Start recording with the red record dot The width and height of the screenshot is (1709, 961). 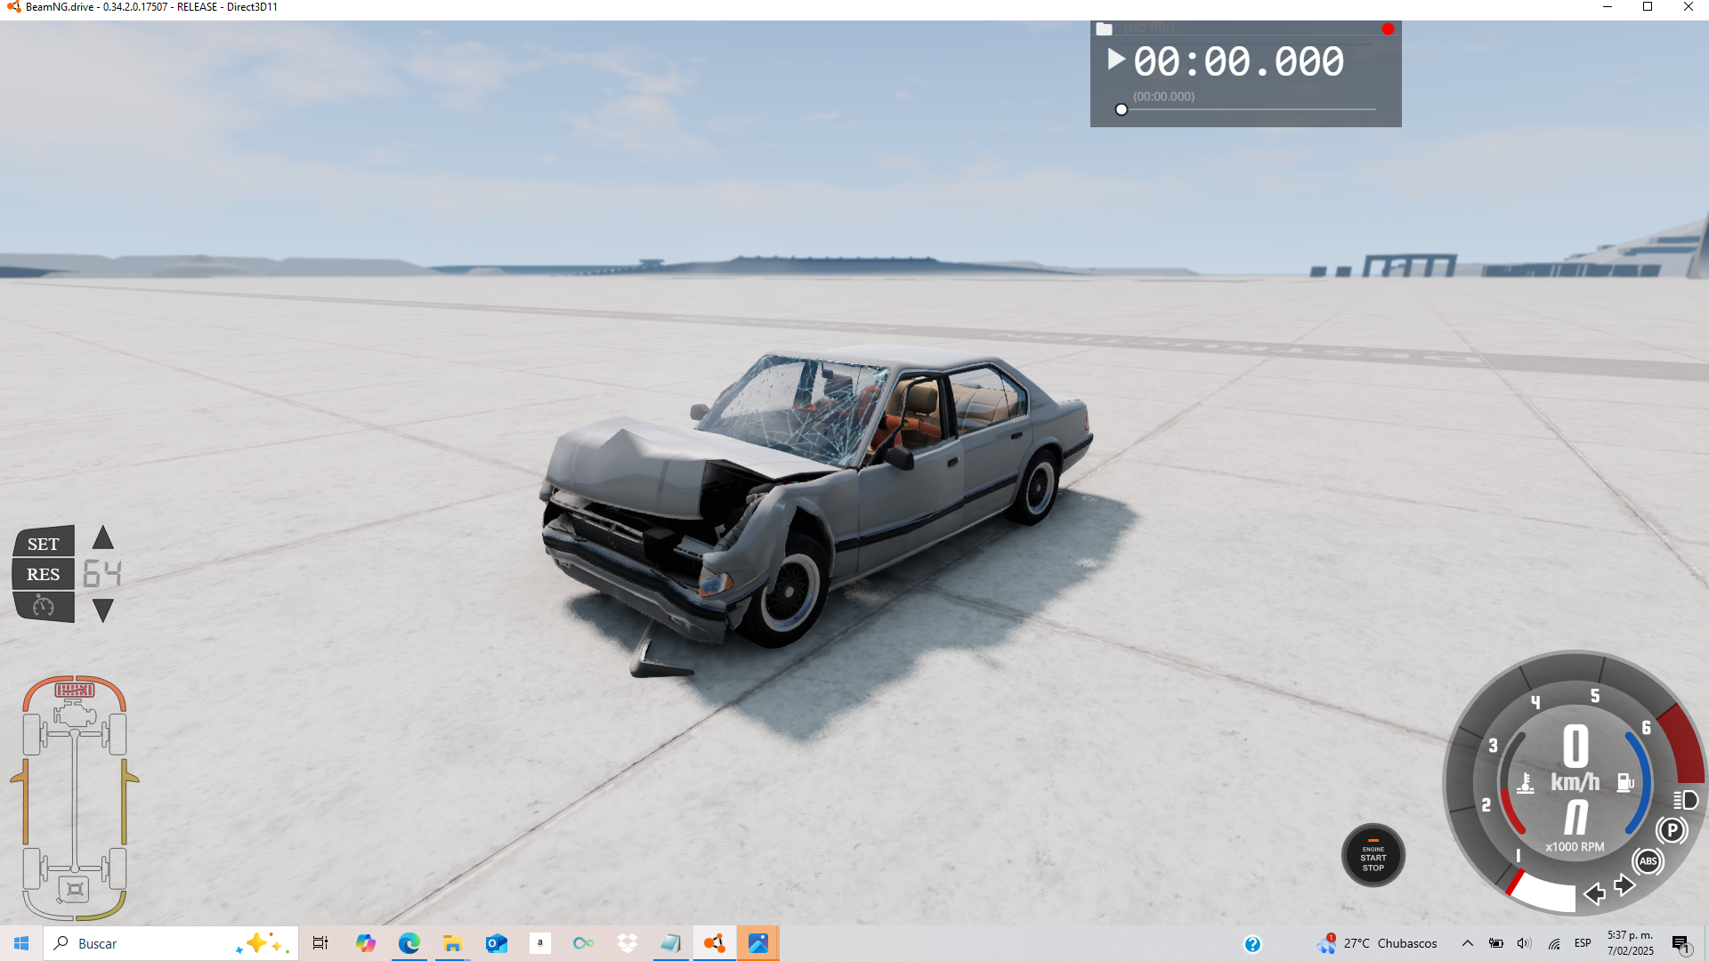pos(1388,29)
